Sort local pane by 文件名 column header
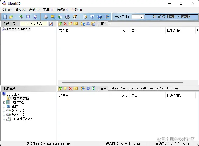This screenshot has width=199, height=146. click(83, 95)
